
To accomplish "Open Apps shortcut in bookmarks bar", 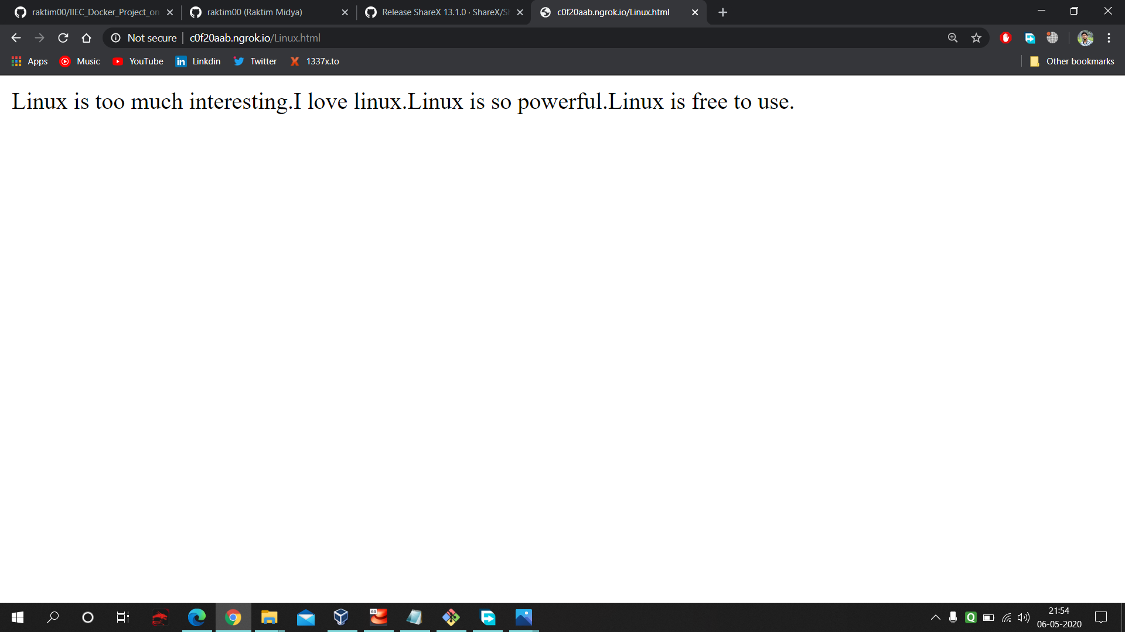I will coord(29,61).
